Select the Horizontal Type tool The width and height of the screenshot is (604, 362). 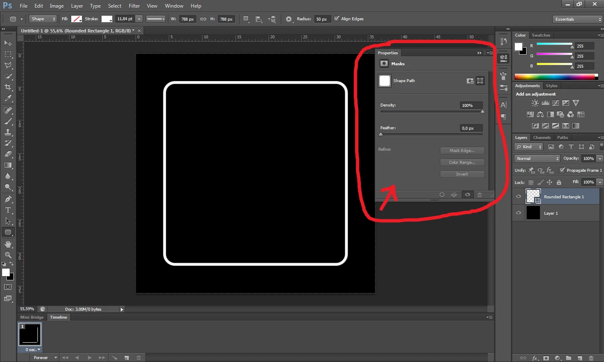(8, 210)
